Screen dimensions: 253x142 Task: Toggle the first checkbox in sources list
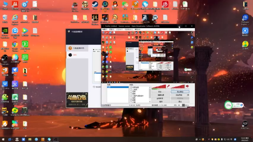click(x=131, y=87)
